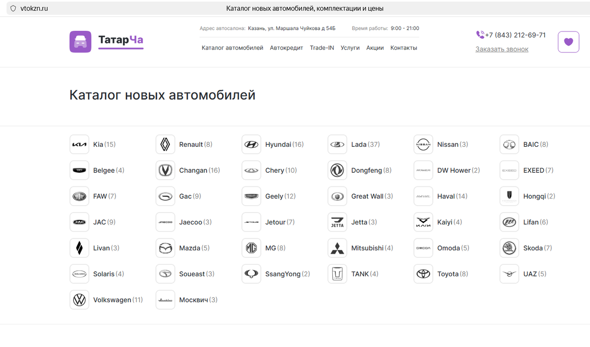590x347 pixels.
Task: Click the Skoda logo icon
Action: click(x=509, y=248)
